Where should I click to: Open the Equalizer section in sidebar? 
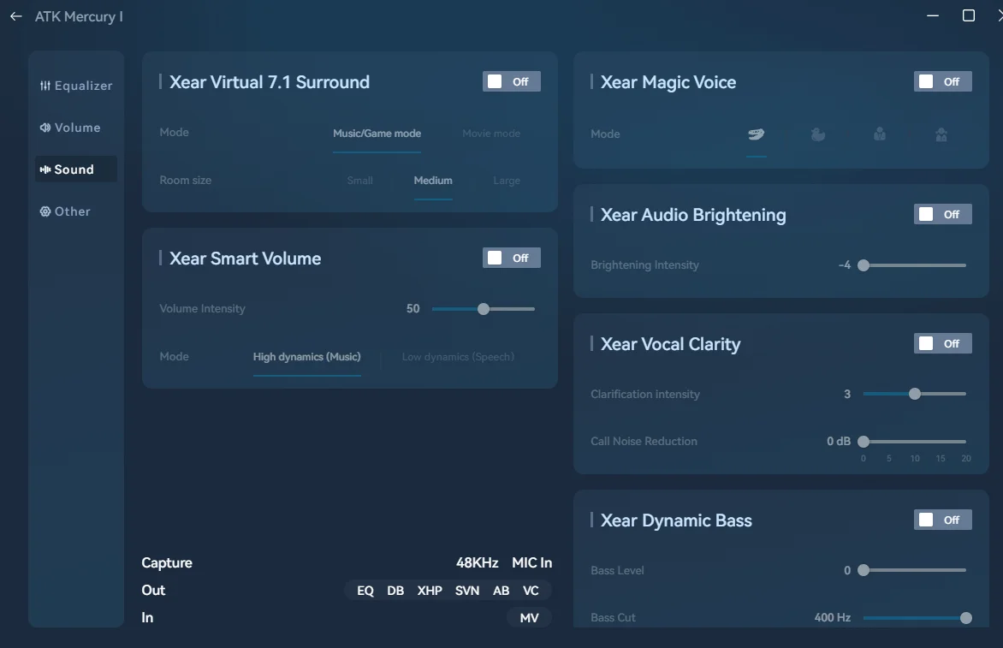point(76,86)
